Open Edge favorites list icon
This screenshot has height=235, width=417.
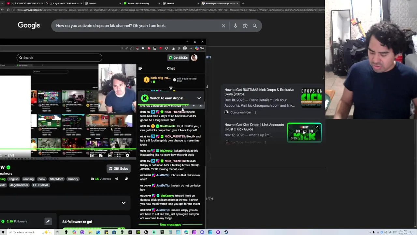coord(179,48)
